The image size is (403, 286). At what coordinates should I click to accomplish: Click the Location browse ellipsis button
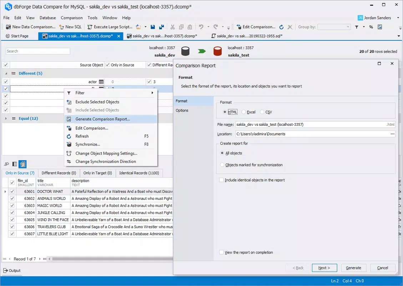(x=392, y=134)
